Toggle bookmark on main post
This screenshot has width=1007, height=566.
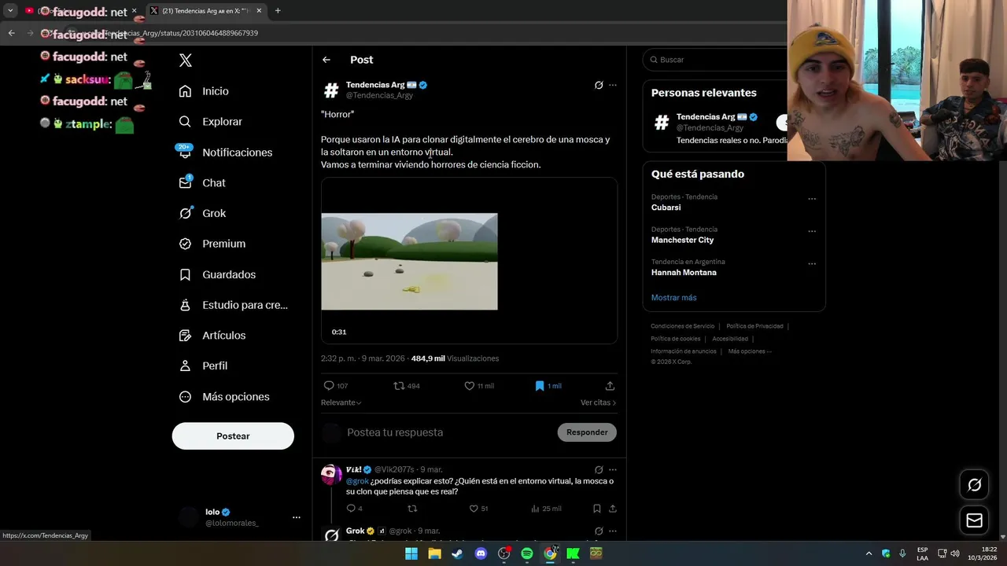(x=548, y=386)
